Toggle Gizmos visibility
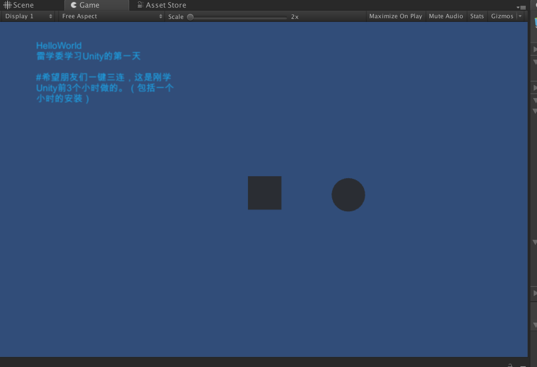 coord(502,16)
